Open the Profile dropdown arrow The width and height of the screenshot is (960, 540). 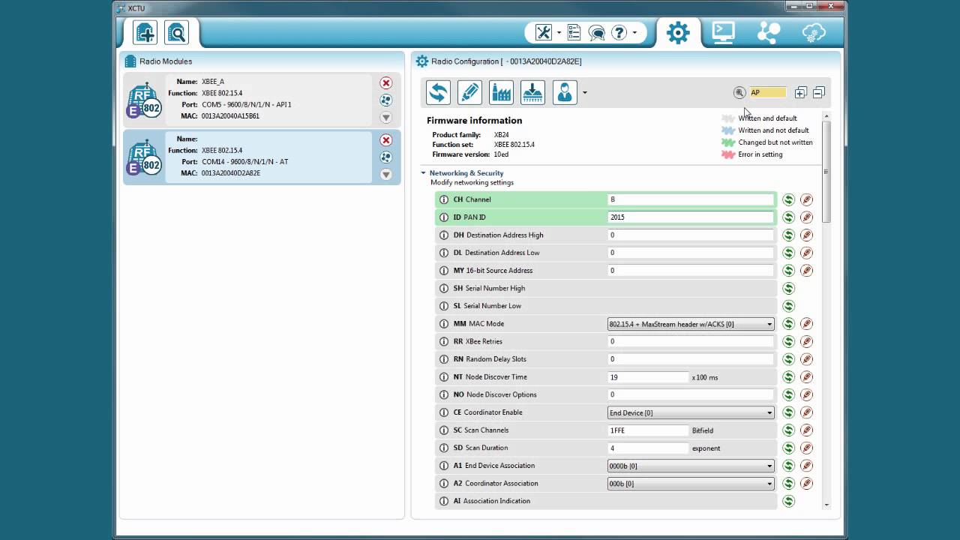coord(585,93)
